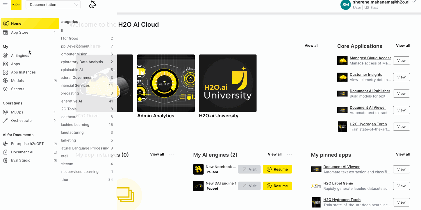This screenshot has width=421, height=210.
Task: Click the New DAI Engine 1 icon
Action: [x=198, y=186]
